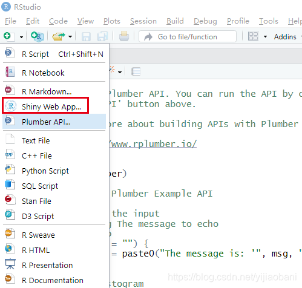This screenshot has width=302, height=288.
Task: Expand the code tools dropdown arrow
Action: pyautogui.click(x=120, y=72)
